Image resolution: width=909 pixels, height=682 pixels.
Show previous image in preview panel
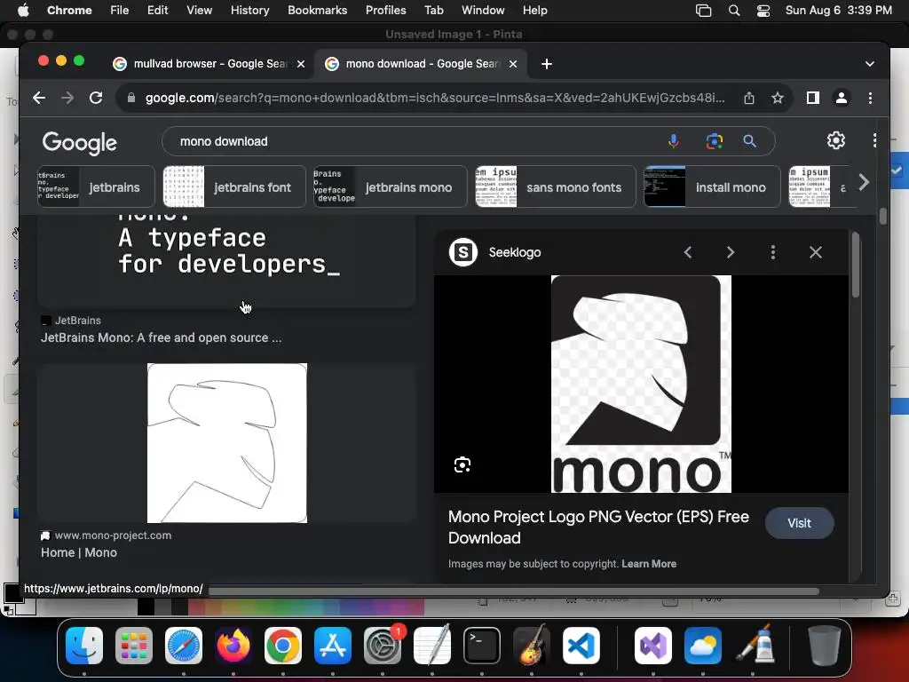click(x=688, y=252)
